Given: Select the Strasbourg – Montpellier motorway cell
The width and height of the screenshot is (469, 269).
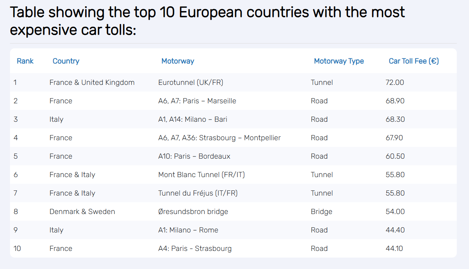Looking at the screenshot, I should pos(219,138).
